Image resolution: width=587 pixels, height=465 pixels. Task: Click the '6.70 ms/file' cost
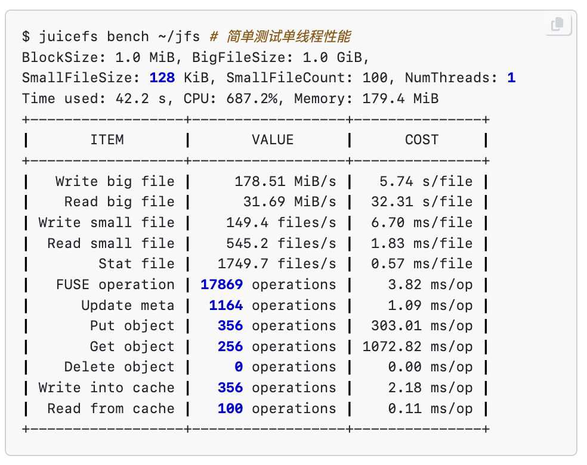click(422, 222)
